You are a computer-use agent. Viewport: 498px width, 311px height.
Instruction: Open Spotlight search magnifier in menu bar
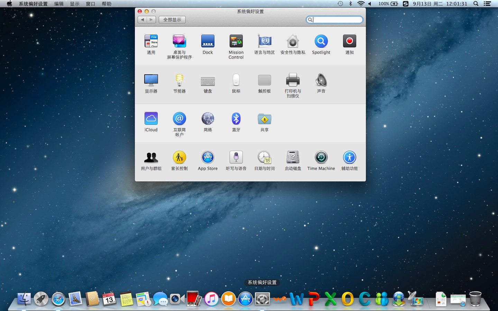pos(476,4)
